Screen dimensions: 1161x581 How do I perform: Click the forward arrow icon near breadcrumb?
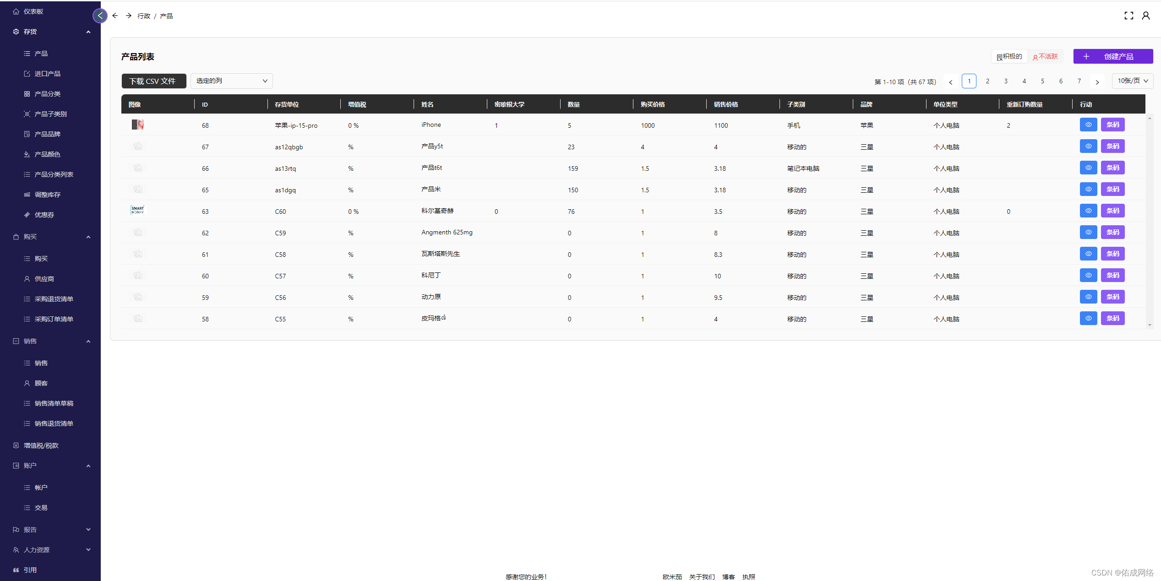click(129, 16)
